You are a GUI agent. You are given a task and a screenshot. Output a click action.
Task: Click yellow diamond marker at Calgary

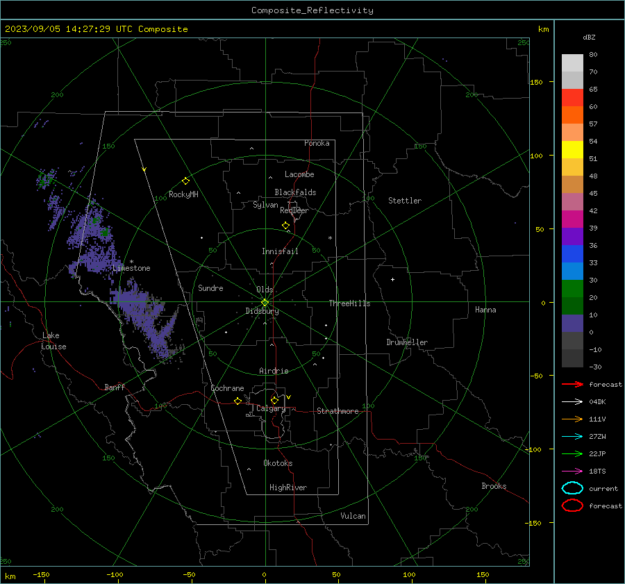(x=274, y=400)
